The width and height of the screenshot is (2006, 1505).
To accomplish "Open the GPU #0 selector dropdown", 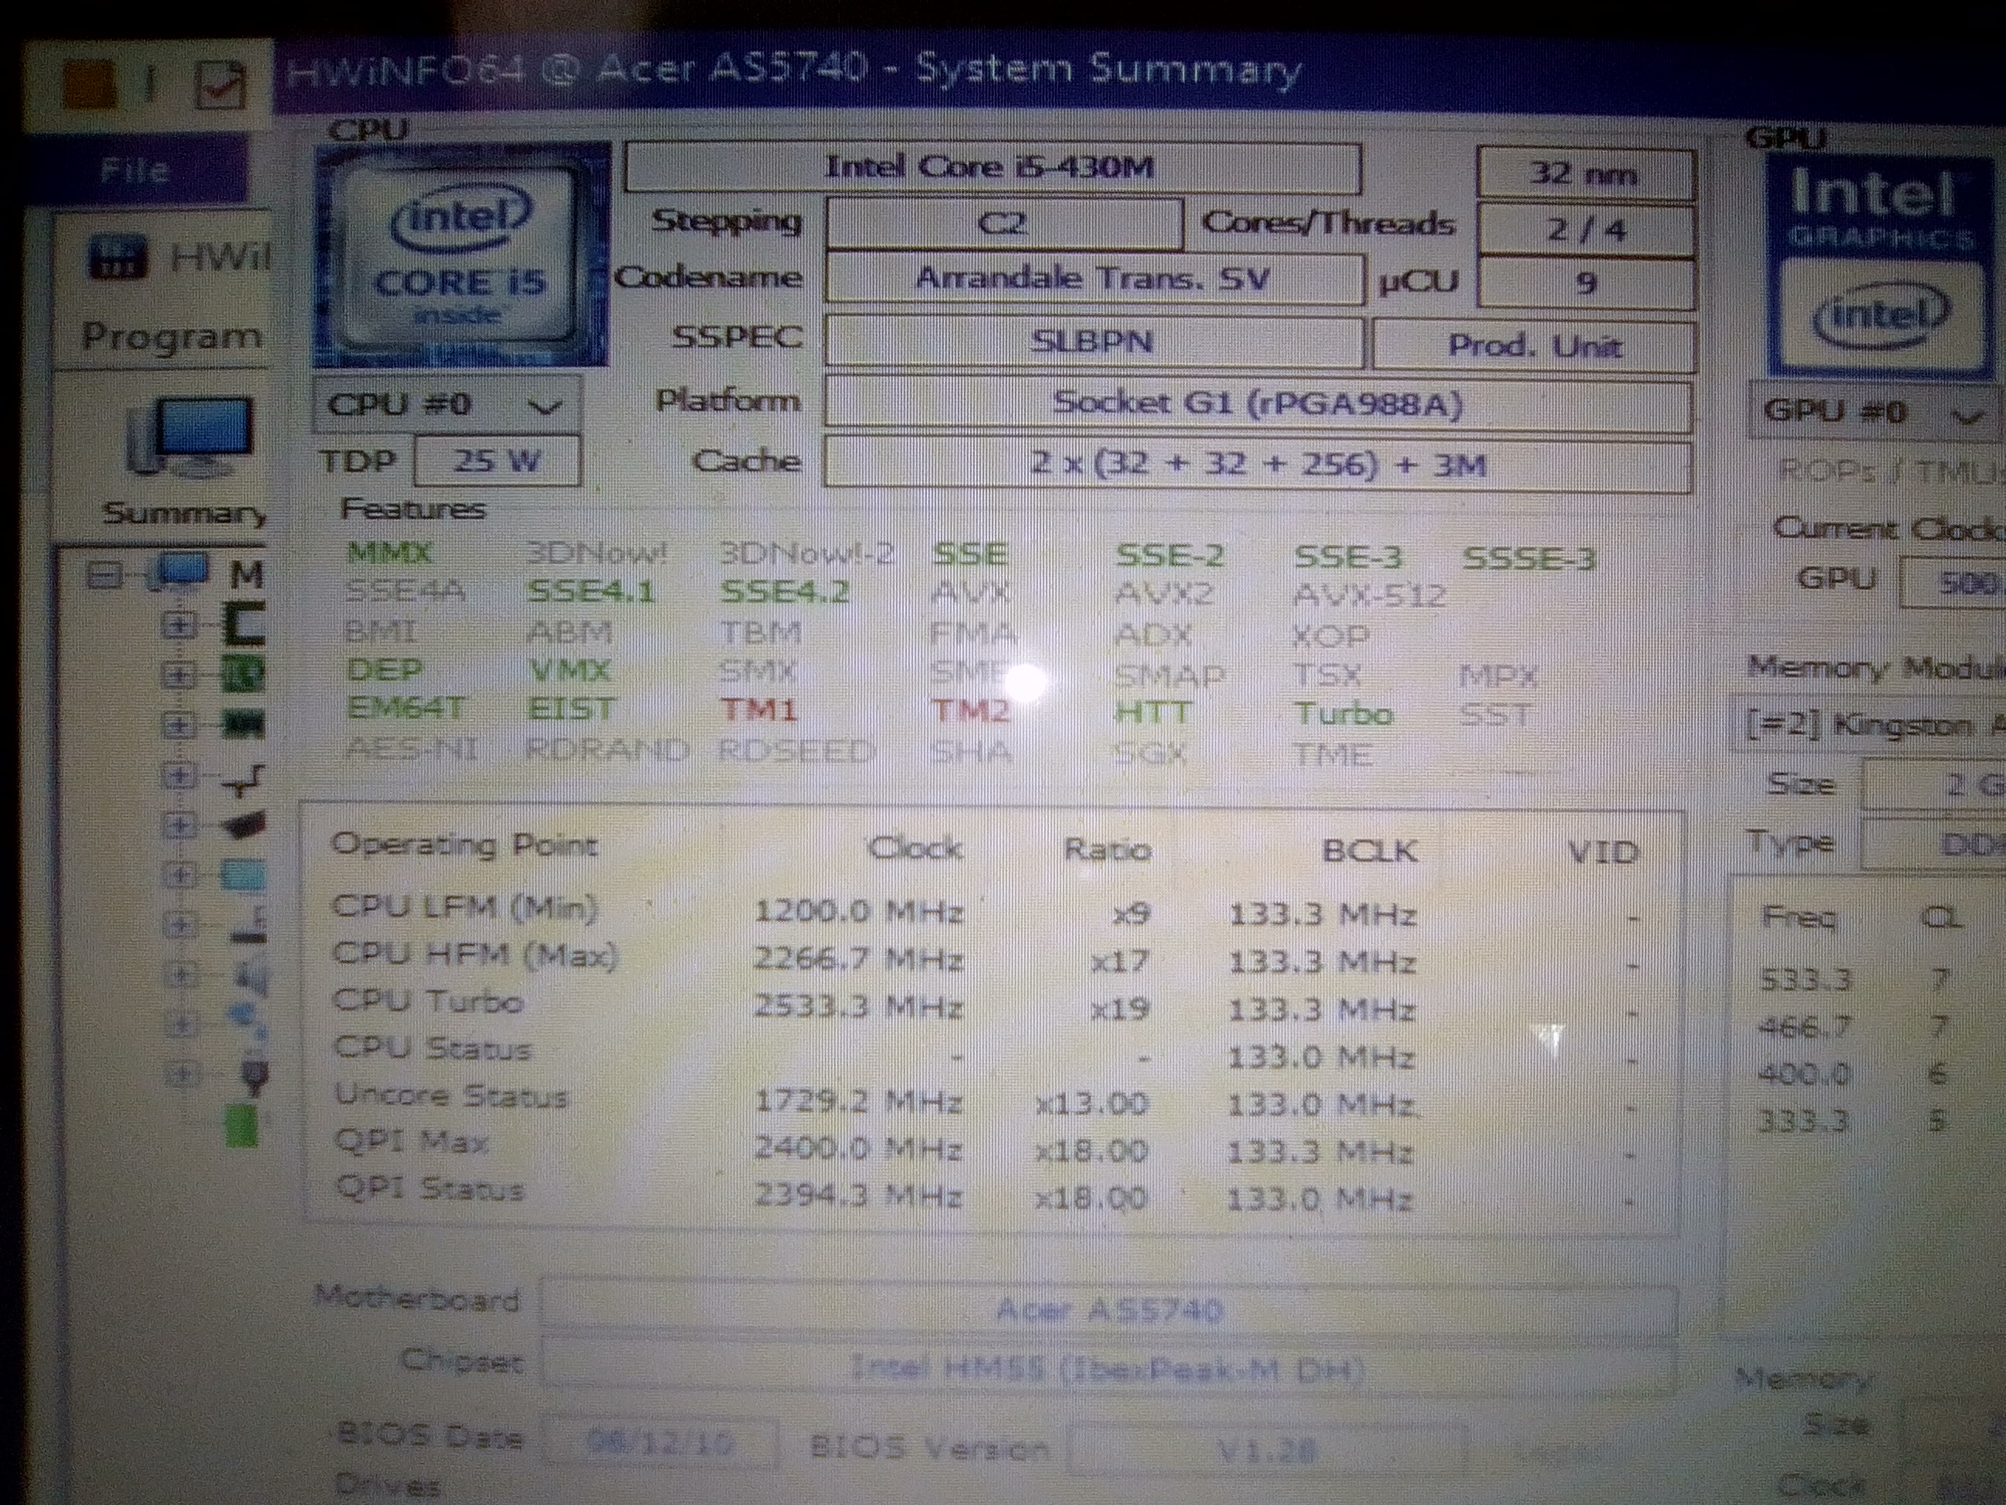I will (1874, 413).
